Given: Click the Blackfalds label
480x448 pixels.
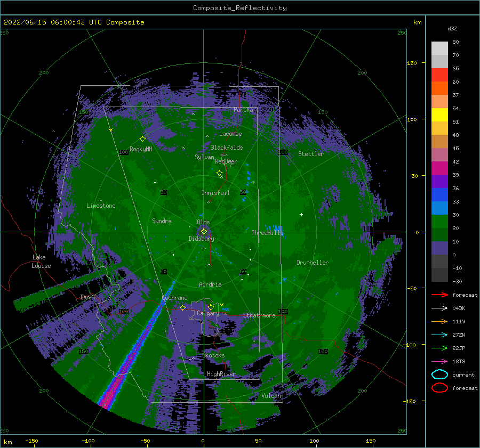Looking at the screenshot, I should tap(227, 148).
